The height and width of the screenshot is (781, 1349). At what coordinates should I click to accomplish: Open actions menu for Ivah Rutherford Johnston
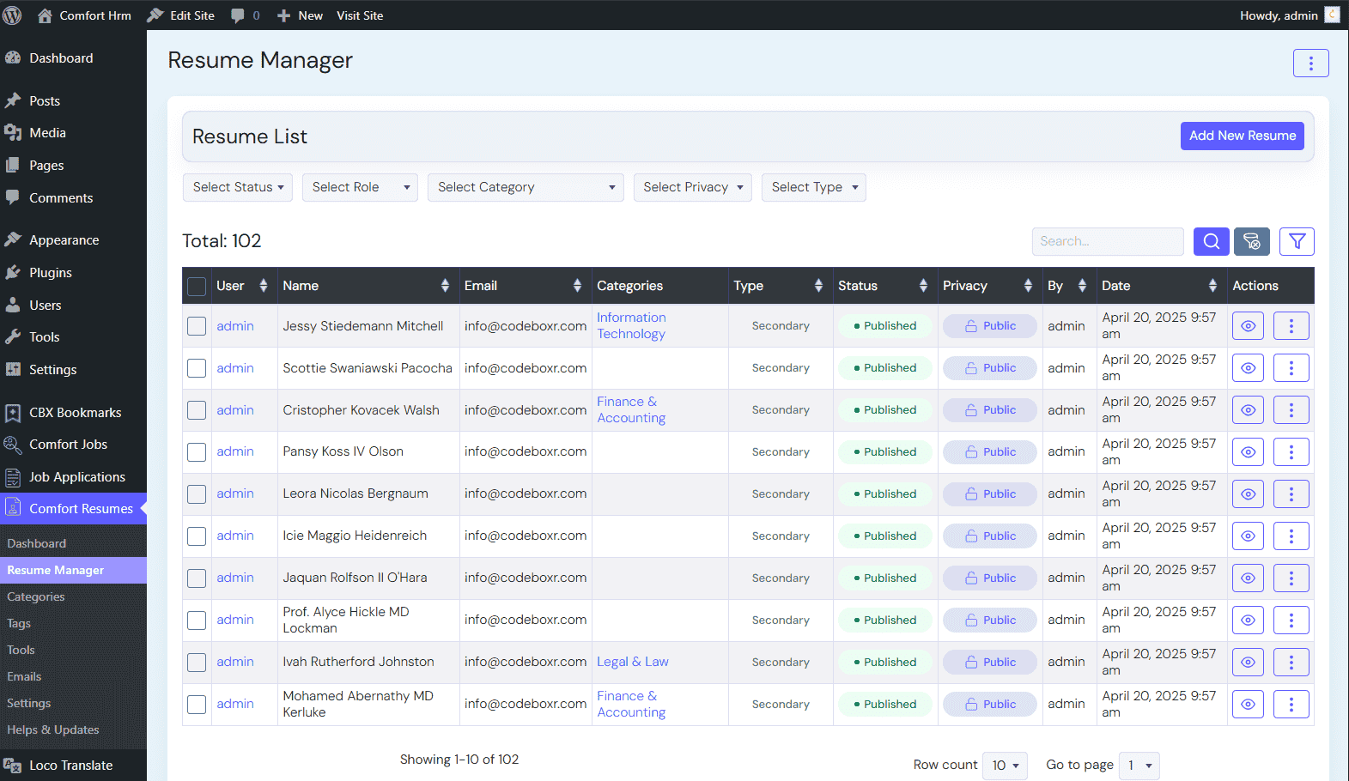pos(1291,663)
